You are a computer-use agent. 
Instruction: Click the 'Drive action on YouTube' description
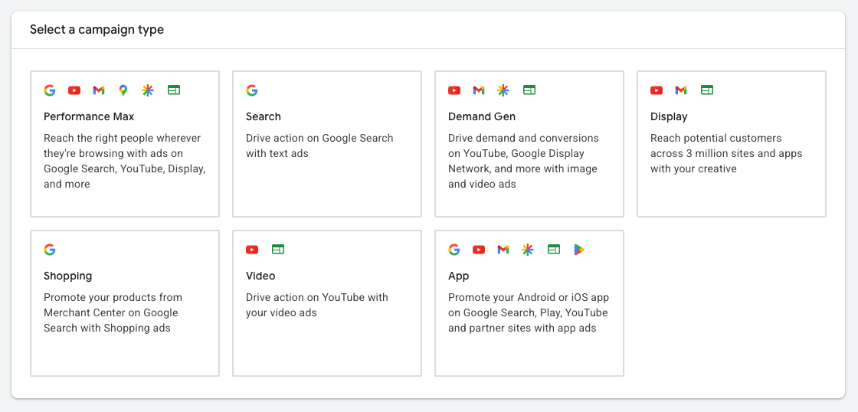[x=317, y=305]
